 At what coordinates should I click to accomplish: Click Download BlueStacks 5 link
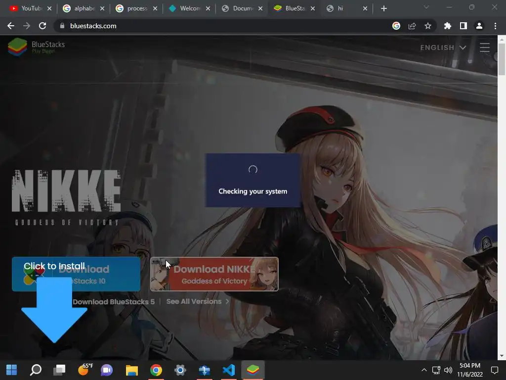(114, 302)
